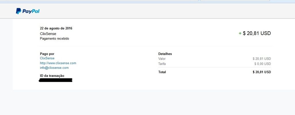Viewport: 295px width, 115px height.
Task: Select the bold Total amount $ 20,81 USD
Action: [262, 72]
